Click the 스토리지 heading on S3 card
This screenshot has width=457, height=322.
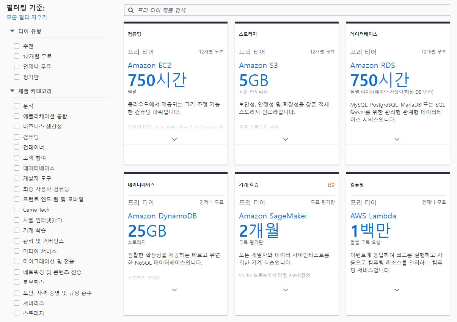coord(248,34)
